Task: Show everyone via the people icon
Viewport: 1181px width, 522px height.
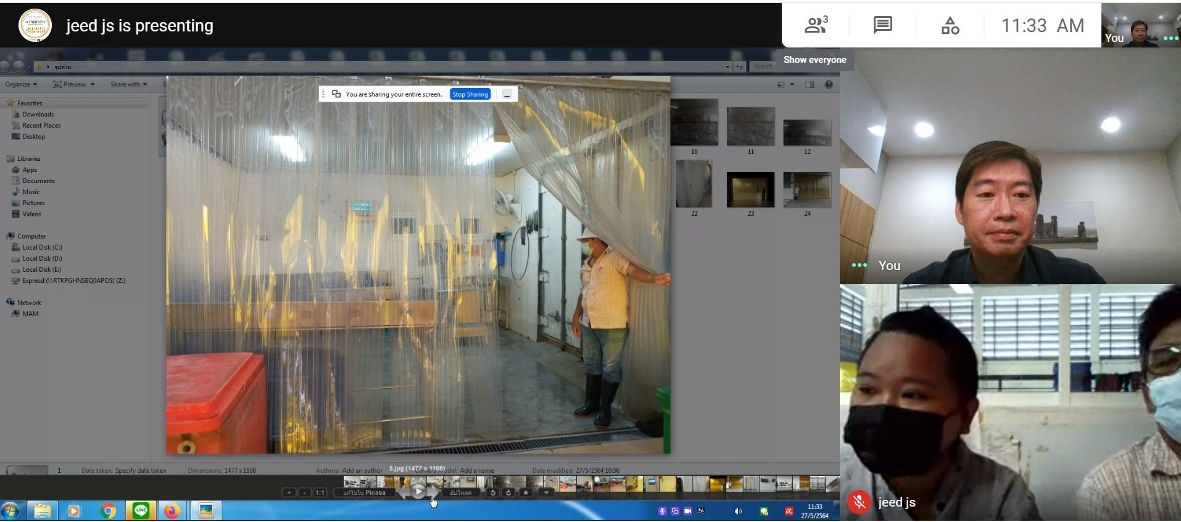Action: coord(816,25)
